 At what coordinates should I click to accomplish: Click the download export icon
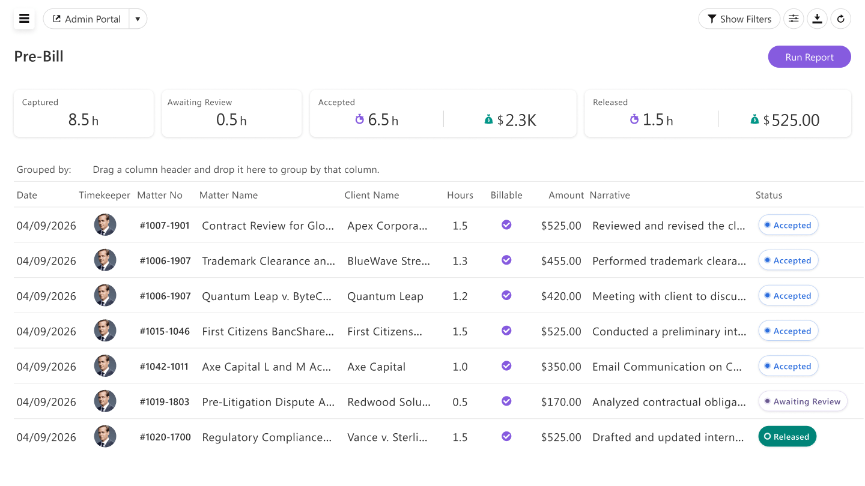817,19
